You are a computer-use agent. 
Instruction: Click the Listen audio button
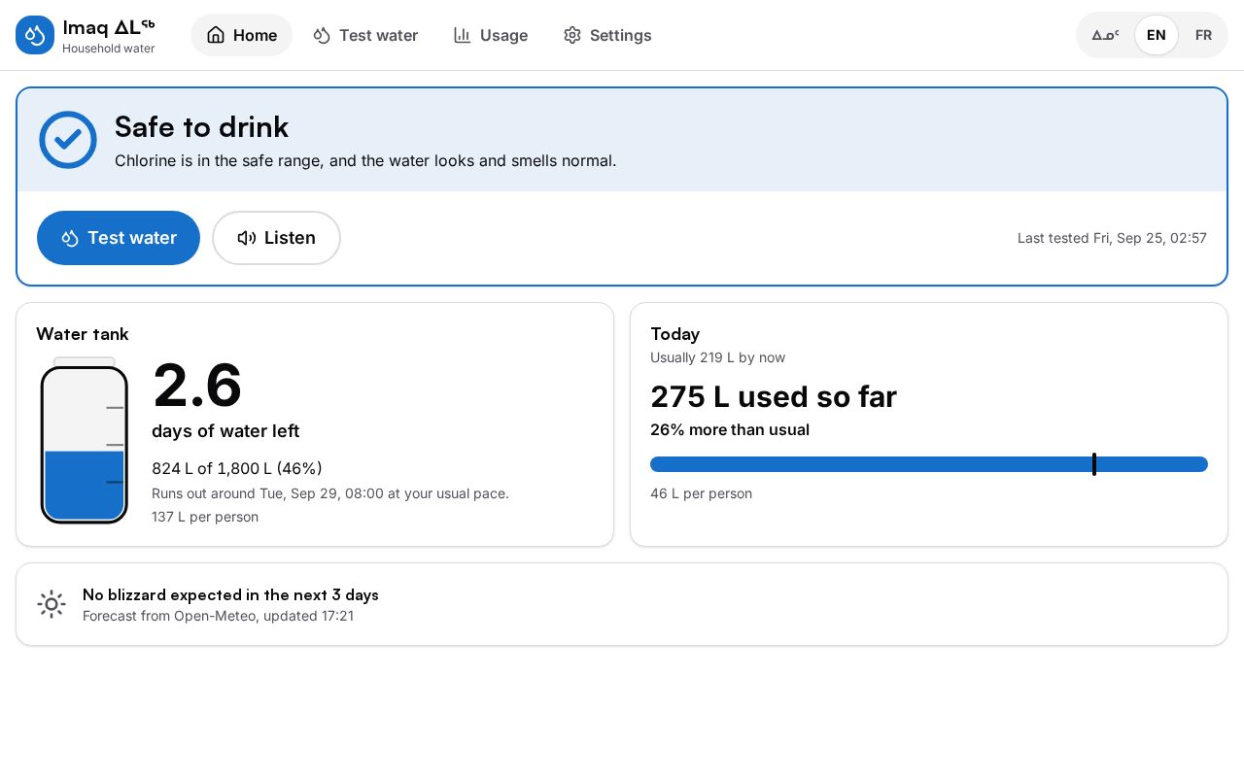[276, 238]
